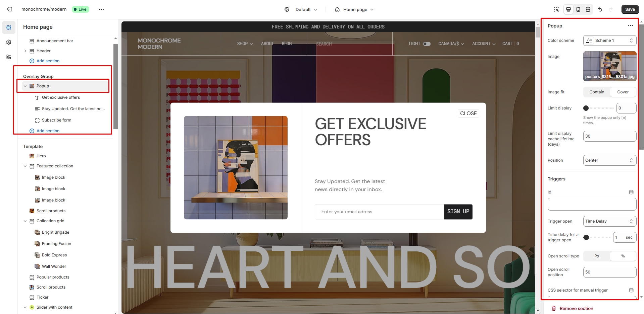
Task: Activate the inspector selection icon
Action: 556,9
